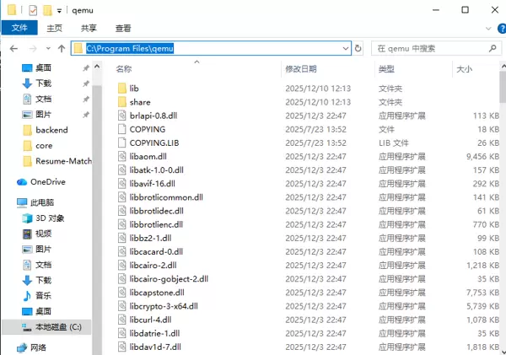Sort files by 修改日期 column header
Image resolution: width=506 pixels, height=355 pixels.
click(x=301, y=68)
